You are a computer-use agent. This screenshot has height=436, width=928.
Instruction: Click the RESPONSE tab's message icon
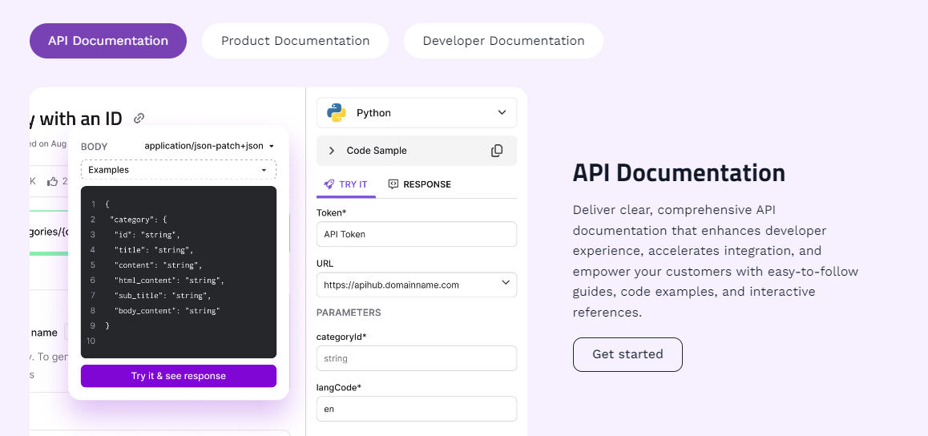[393, 184]
